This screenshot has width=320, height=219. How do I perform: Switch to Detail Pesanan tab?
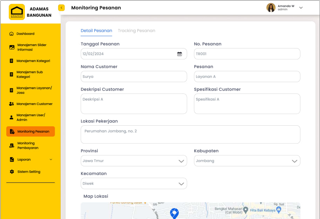pos(96,31)
